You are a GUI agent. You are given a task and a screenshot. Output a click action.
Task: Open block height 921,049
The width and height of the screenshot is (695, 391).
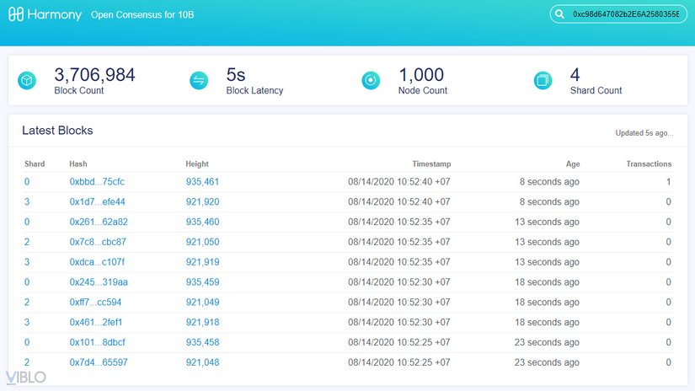[x=202, y=303]
